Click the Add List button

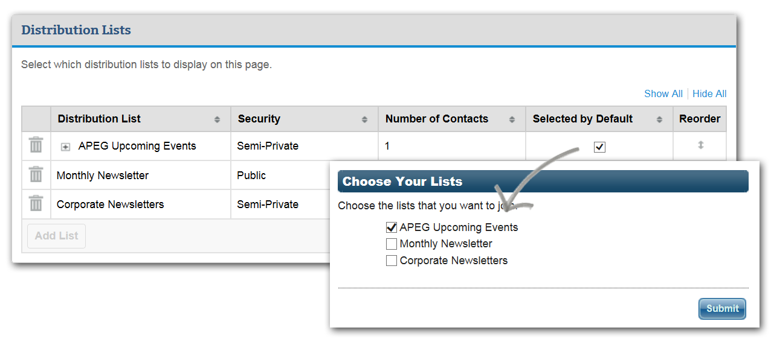pyautogui.click(x=57, y=236)
